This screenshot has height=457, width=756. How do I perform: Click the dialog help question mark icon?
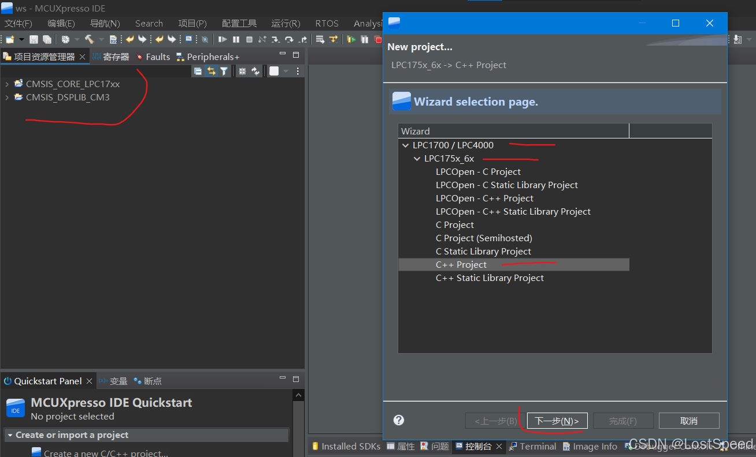(399, 420)
